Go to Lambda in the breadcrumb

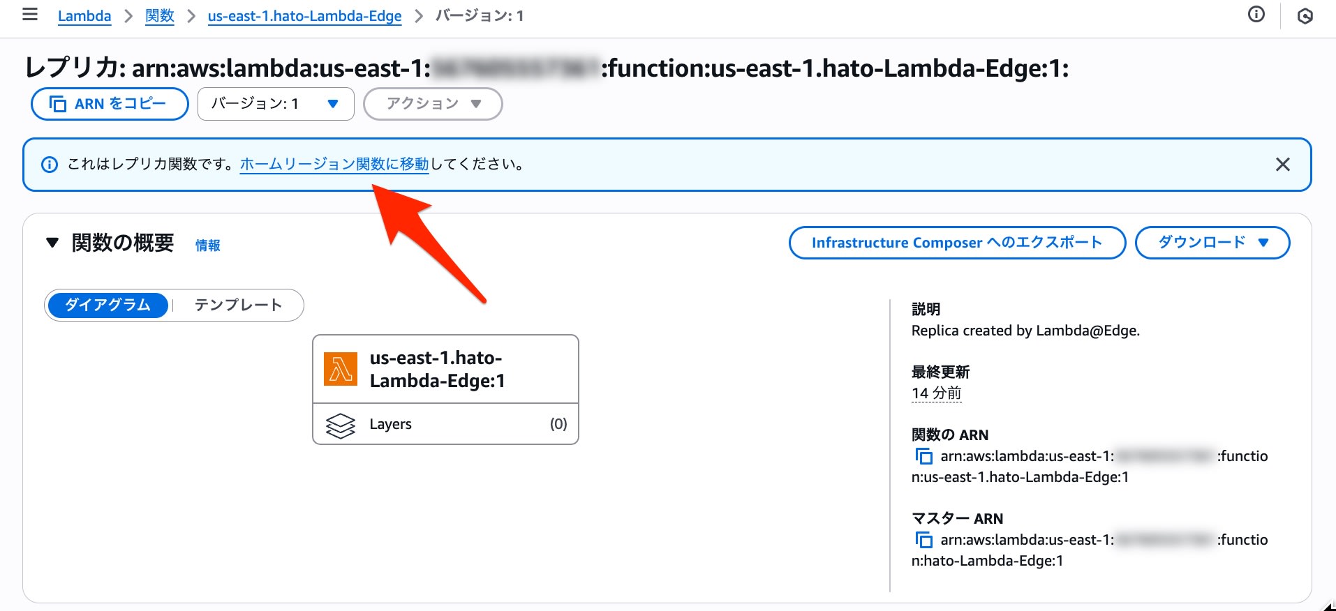(x=84, y=15)
